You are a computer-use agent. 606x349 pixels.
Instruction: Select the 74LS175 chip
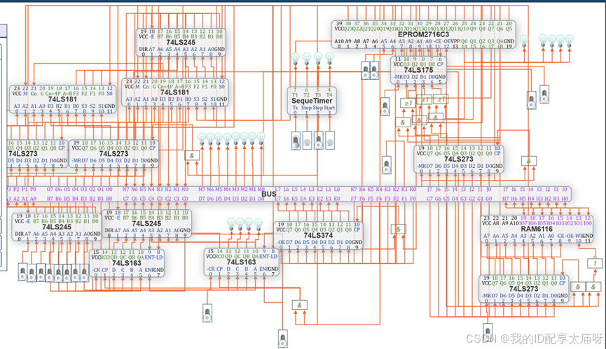coord(418,70)
